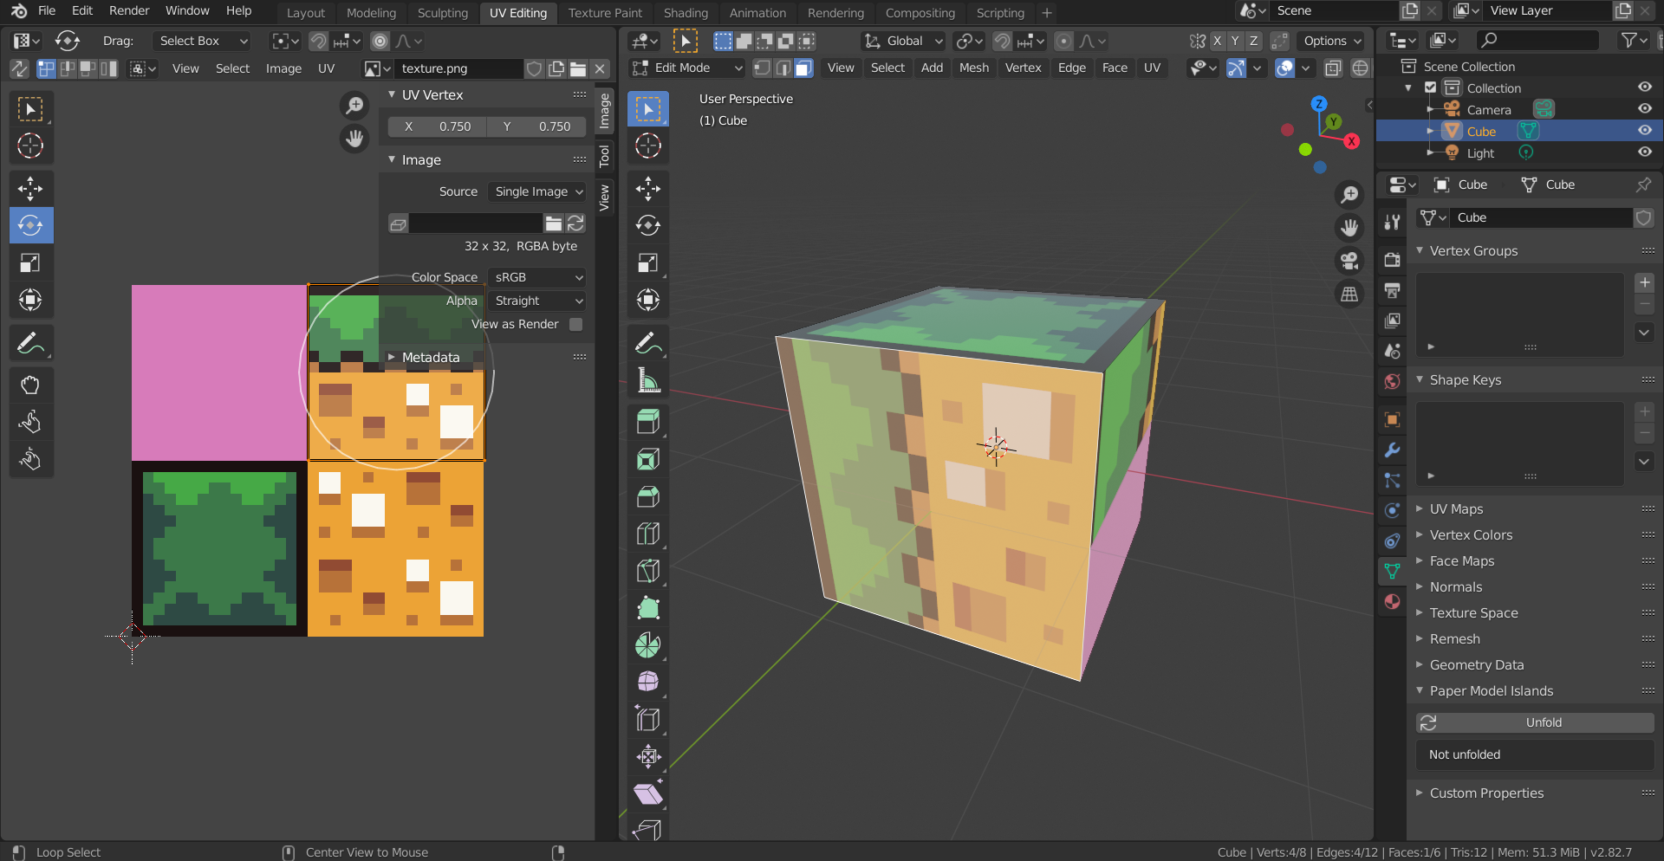Activate the Knife tool
The image size is (1664, 861).
click(x=648, y=572)
